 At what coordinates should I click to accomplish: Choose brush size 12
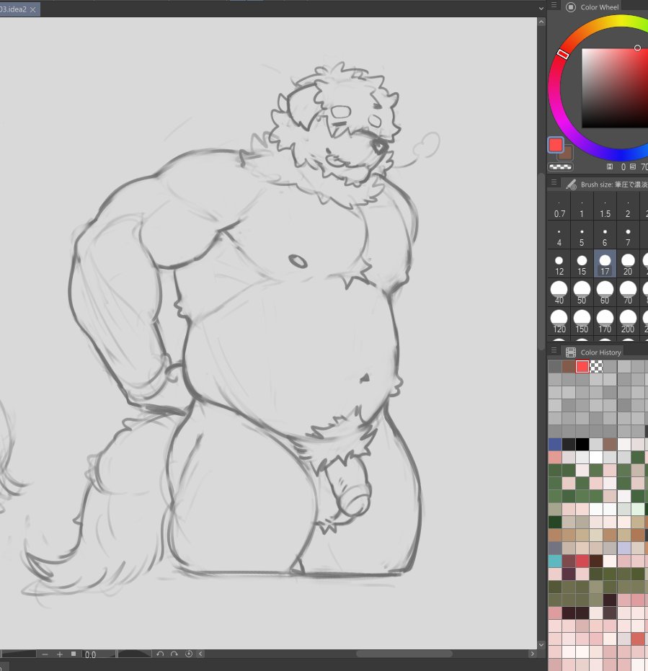coord(559,265)
